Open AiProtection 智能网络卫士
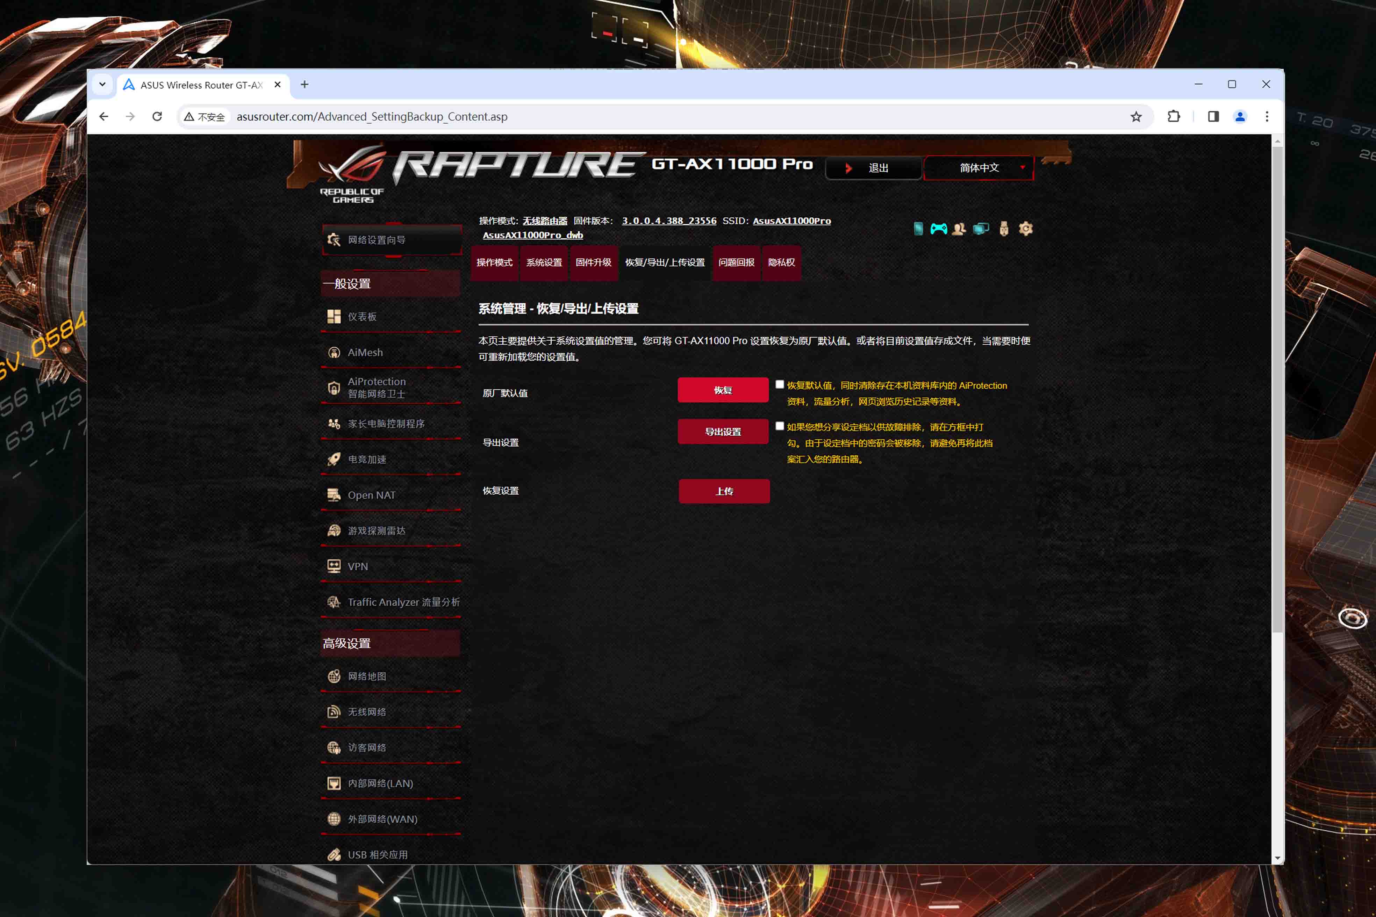 point(392,388)
